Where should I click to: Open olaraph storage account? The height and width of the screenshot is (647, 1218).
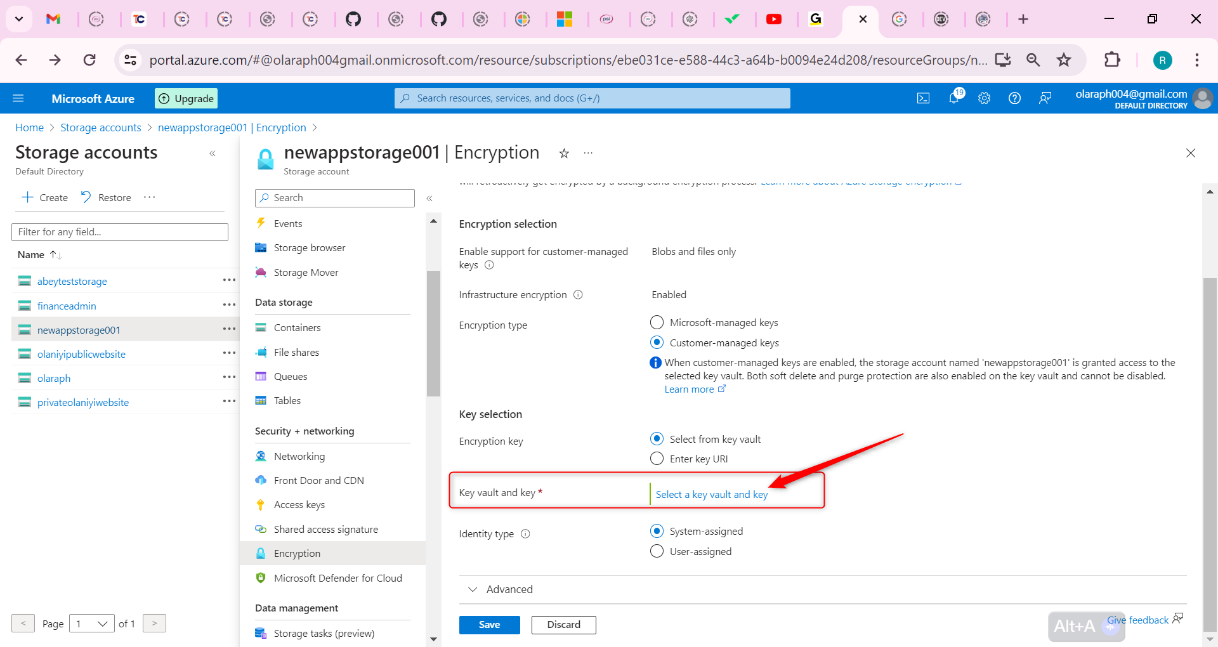click(x=54, y=378)
